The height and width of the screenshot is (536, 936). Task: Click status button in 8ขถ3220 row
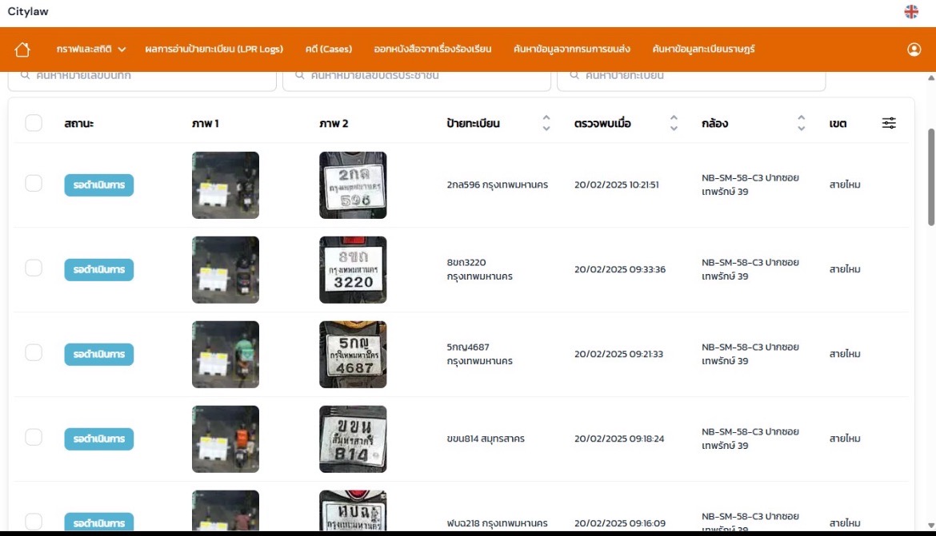99,269
